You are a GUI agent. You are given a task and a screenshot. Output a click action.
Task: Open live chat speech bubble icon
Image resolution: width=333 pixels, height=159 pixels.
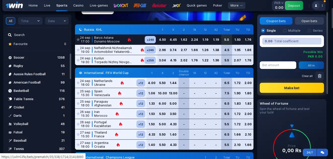pos(322,152)
